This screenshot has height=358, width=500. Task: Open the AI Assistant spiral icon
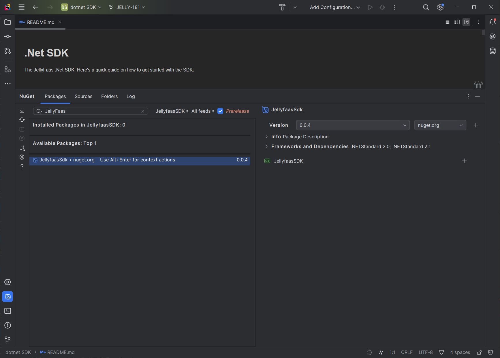(493, 36)
